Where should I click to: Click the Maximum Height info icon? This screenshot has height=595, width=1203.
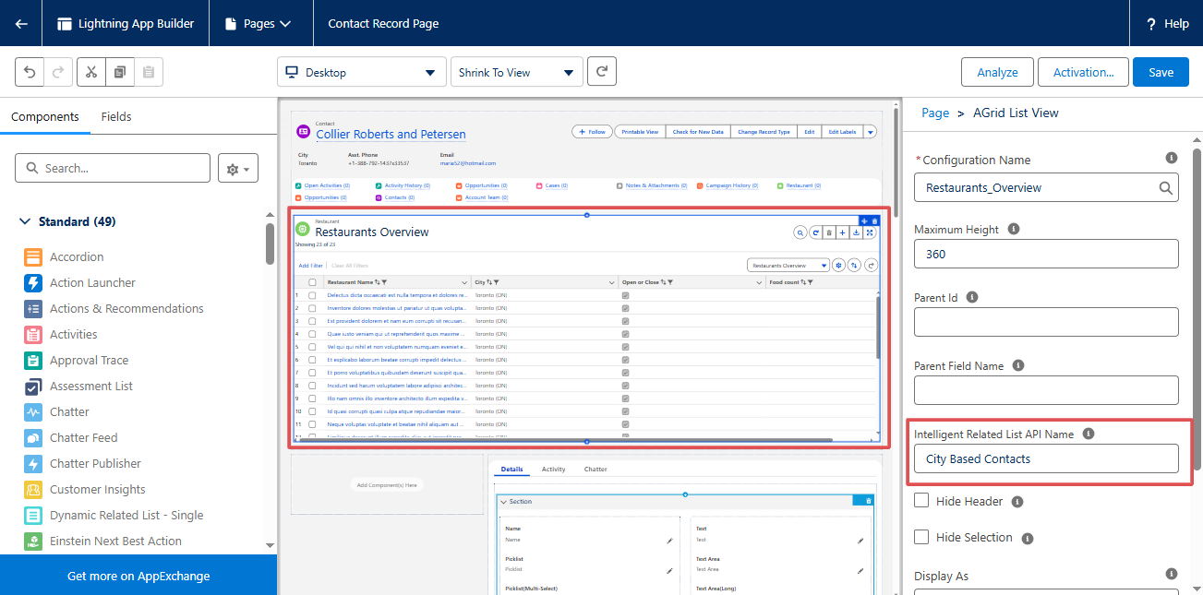coord(1014,229)
